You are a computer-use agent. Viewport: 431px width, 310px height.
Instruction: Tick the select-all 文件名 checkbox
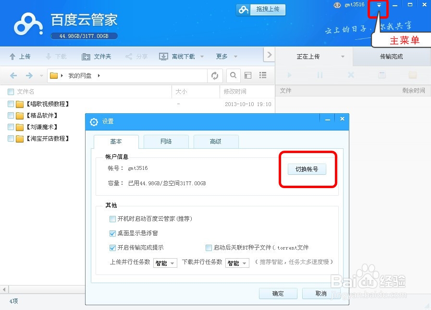[x=11, y=92]
